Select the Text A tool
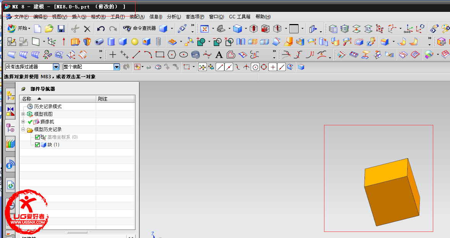Viewport: 450px width, 238px height. 219,55
